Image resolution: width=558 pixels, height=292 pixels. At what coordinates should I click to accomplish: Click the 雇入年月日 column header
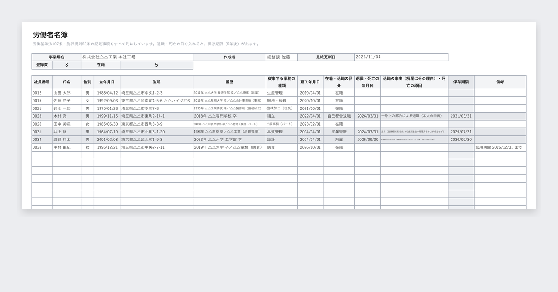pos(310,82)
